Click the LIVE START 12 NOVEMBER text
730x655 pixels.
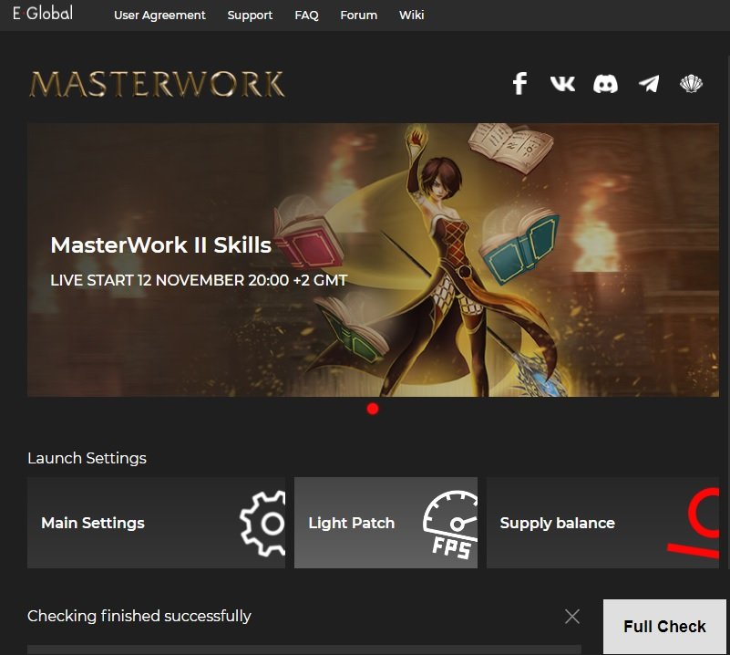[x=199, y=280]
